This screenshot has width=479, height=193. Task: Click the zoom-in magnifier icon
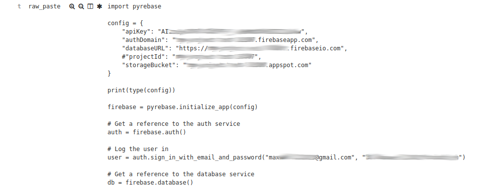pos(72,6)
